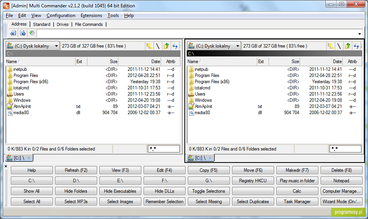Open the Extensions menu

tap(91, 15)
